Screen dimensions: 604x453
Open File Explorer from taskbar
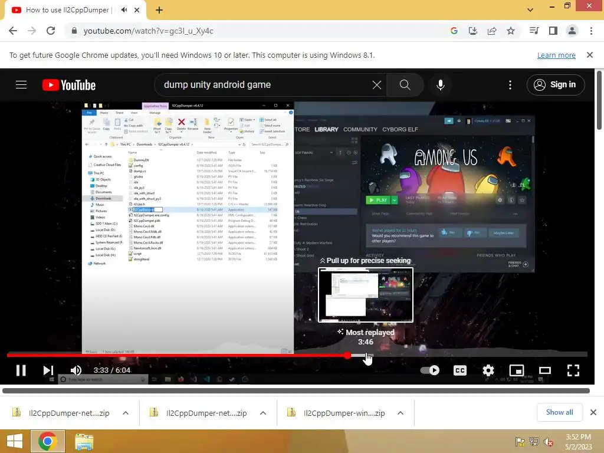(x=84, y=441)
